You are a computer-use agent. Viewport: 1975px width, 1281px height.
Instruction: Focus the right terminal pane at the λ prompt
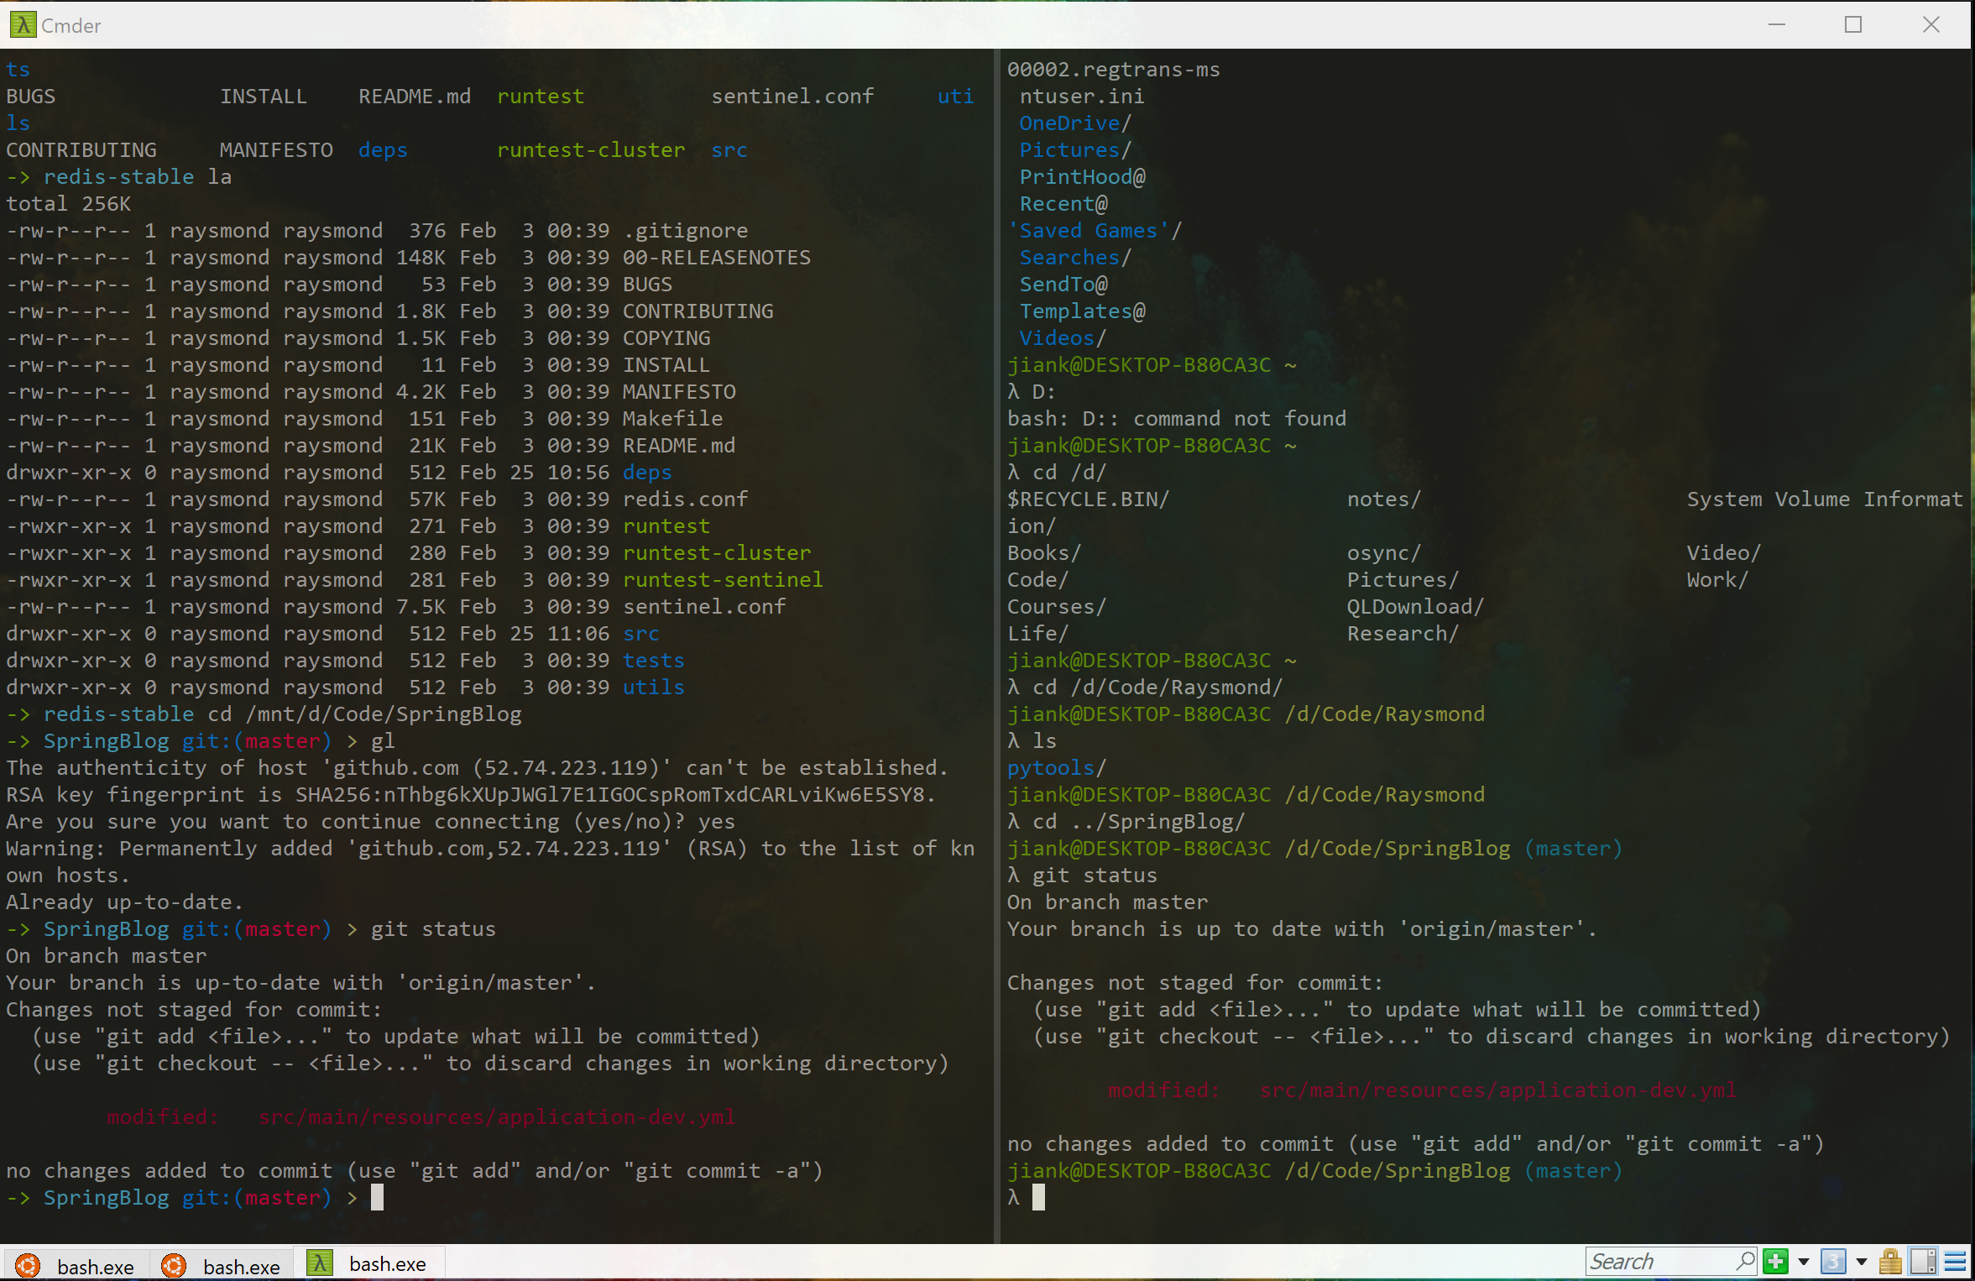pos(1039,1197)
